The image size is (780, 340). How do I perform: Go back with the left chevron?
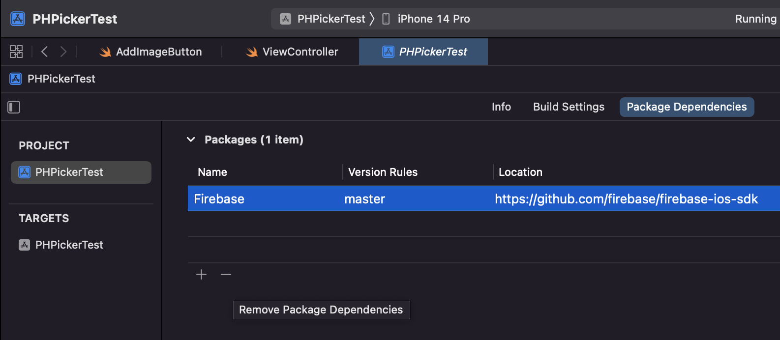44,52
